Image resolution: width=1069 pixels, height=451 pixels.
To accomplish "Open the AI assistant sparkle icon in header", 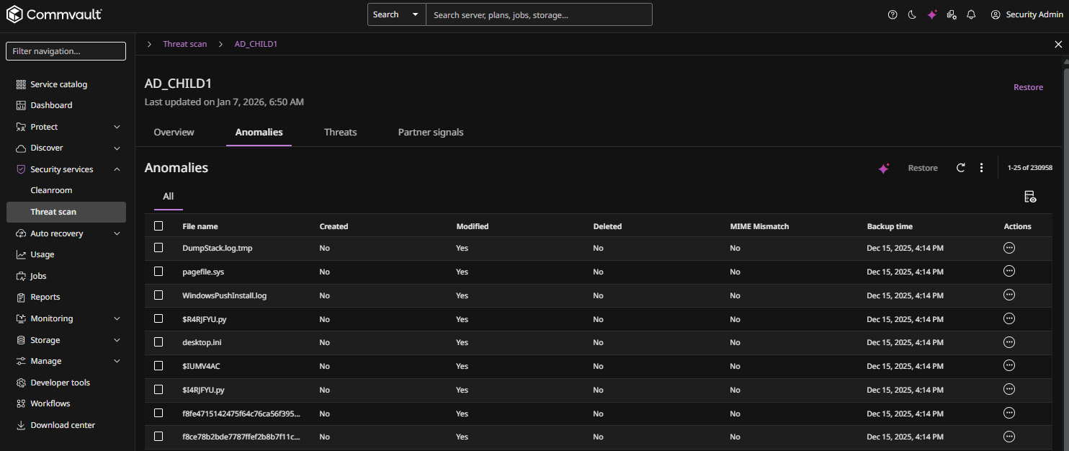I will coord(932,14).
